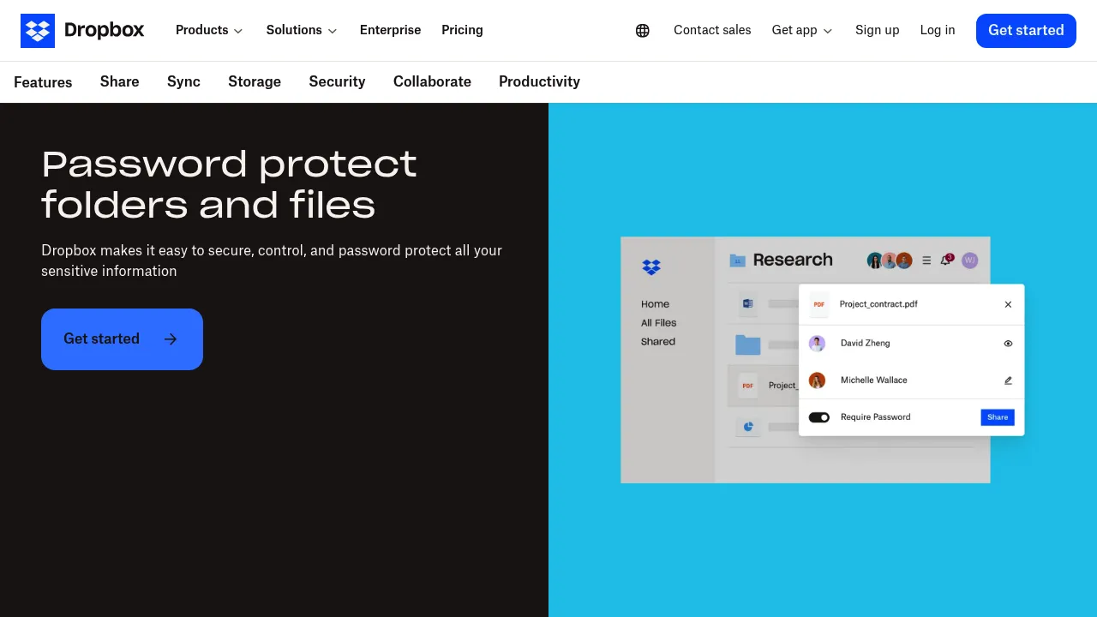Click the blue folder icon in file list
This screenshot has height=617, width=1097.
pyautogui.click(x=748, y=344)
